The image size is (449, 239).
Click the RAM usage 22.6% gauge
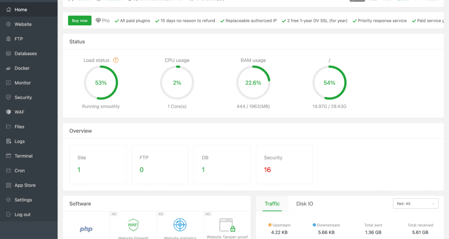tap(253, 83)
